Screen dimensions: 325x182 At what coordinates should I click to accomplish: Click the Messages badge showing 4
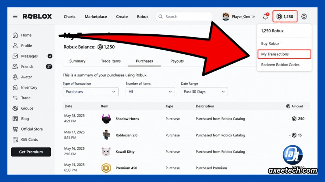[x=50, y=56]
